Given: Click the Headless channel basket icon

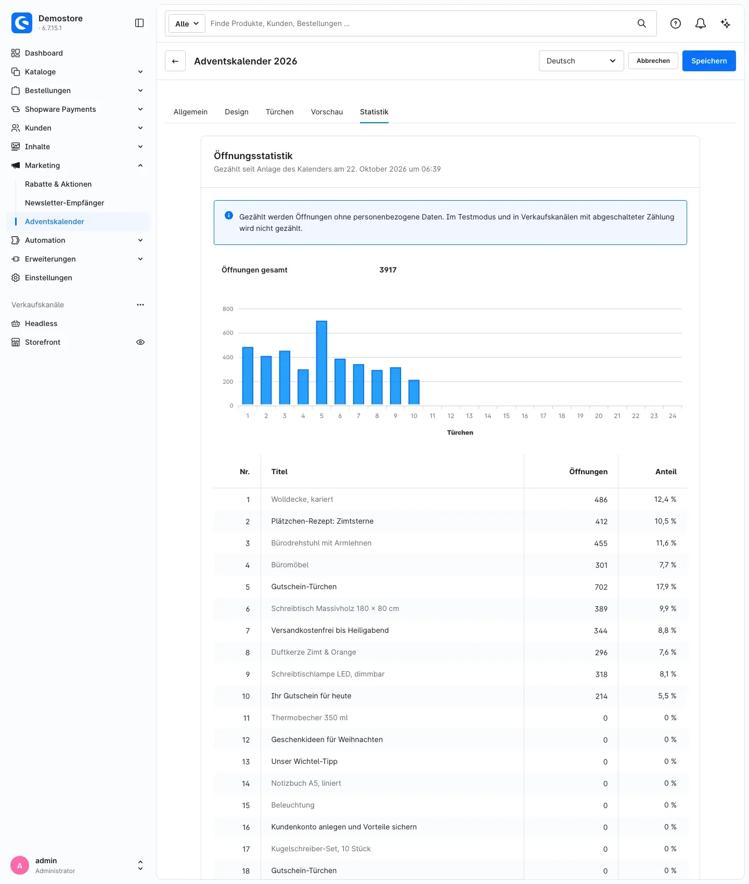Looking at the screenshot, I should click(16, 323).
